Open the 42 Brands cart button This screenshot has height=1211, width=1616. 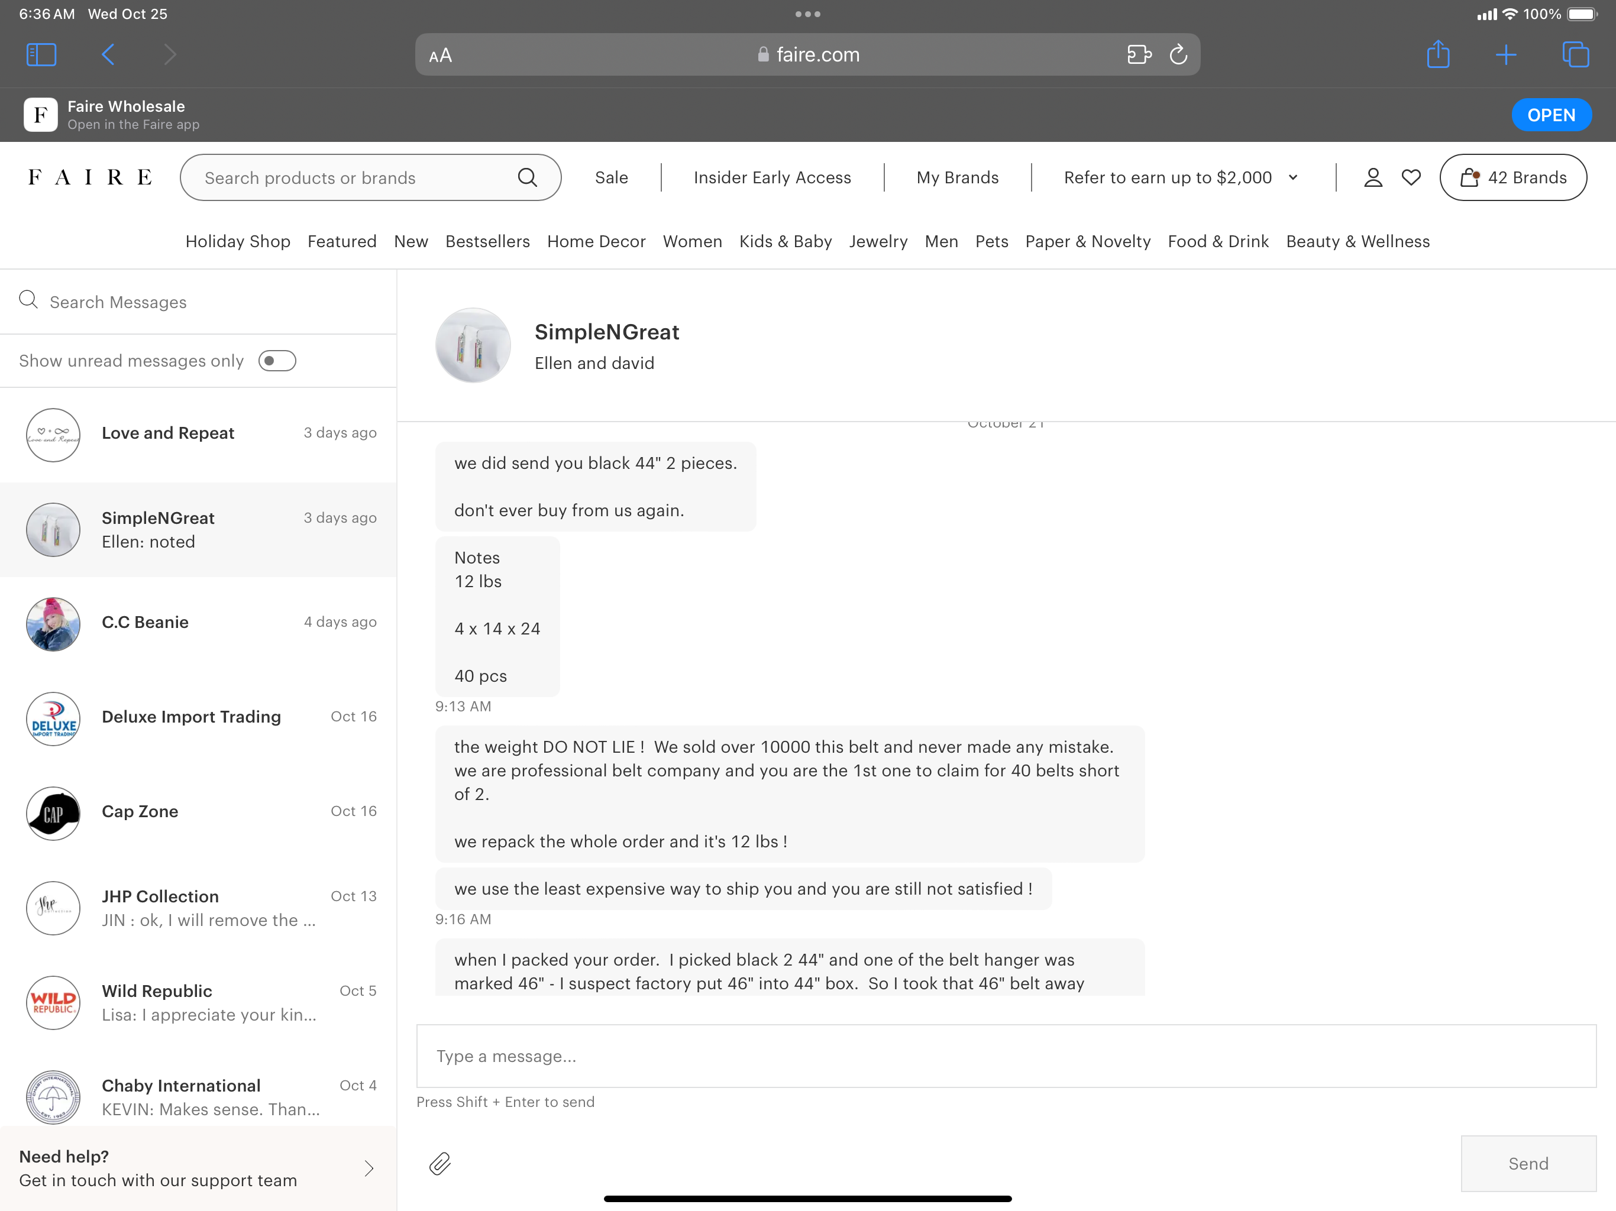(x=1512, y=177)
